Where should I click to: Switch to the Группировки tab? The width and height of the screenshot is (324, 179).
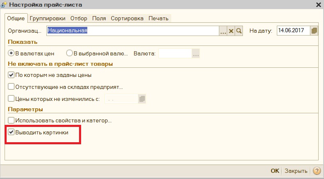(48, 18)
